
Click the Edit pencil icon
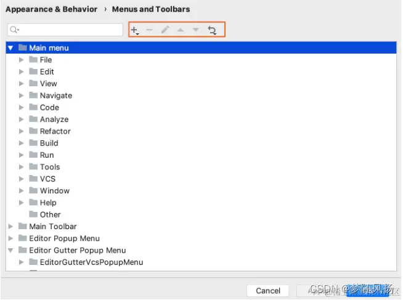coord(165,30)
